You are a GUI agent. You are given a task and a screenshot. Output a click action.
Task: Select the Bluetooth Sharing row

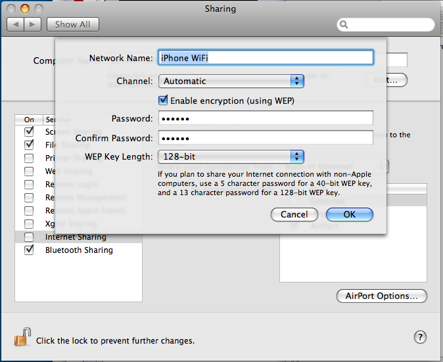coord(78,250)
